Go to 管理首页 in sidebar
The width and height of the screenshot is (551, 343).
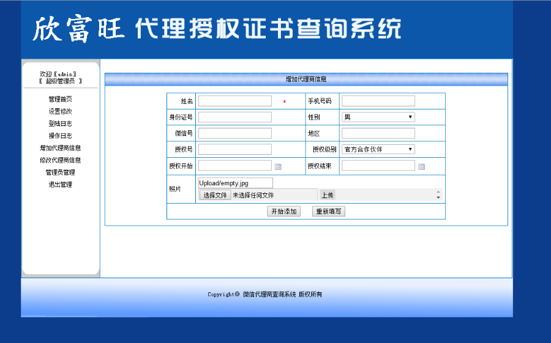(60, 99)
